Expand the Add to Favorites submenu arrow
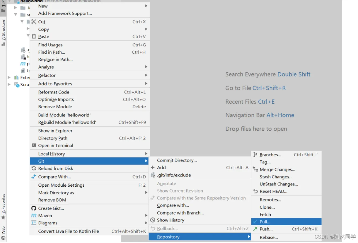 point(146,83)
